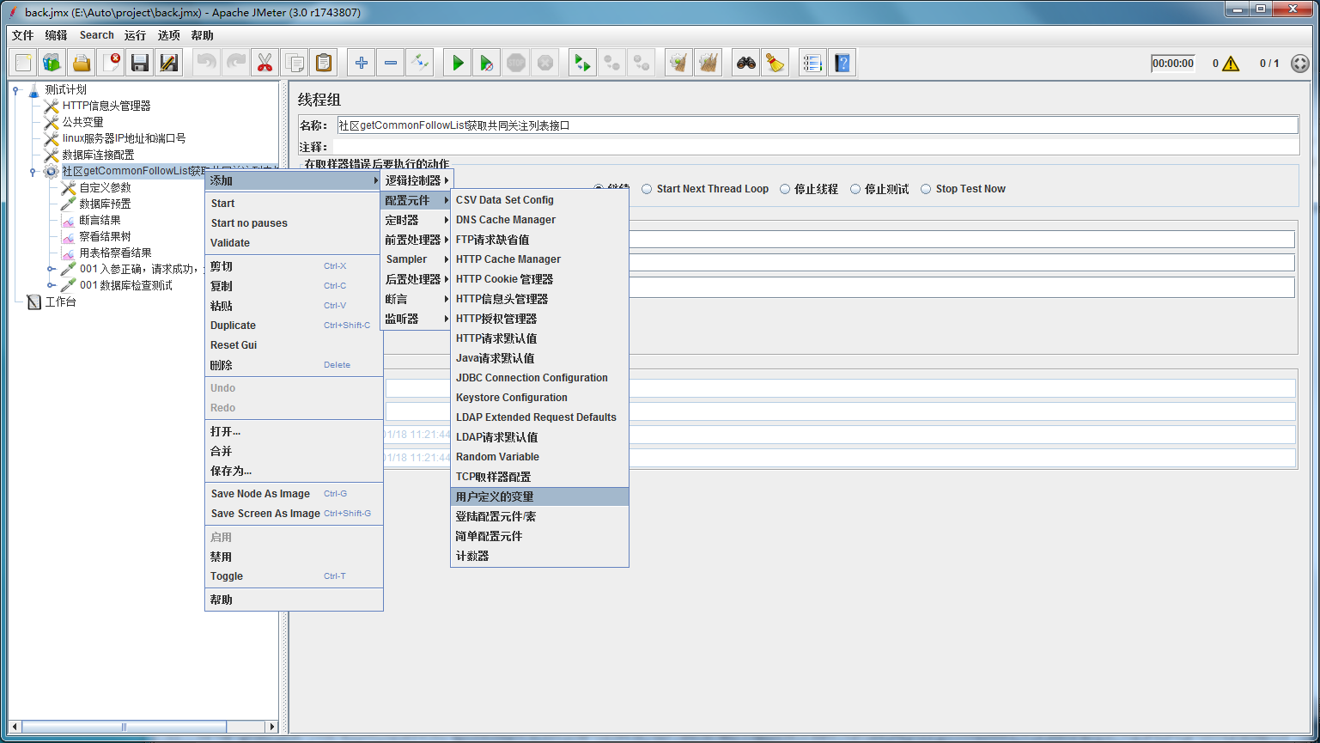The width and height of the screenshot is (1320, 743).
Task: Select the 停止测试 radio button
Action: (855, 189)
